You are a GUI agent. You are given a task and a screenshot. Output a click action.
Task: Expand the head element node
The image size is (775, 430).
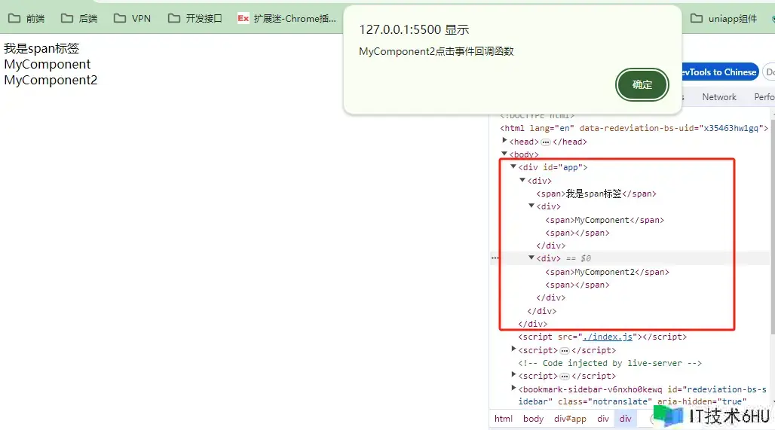click(505, 142)
